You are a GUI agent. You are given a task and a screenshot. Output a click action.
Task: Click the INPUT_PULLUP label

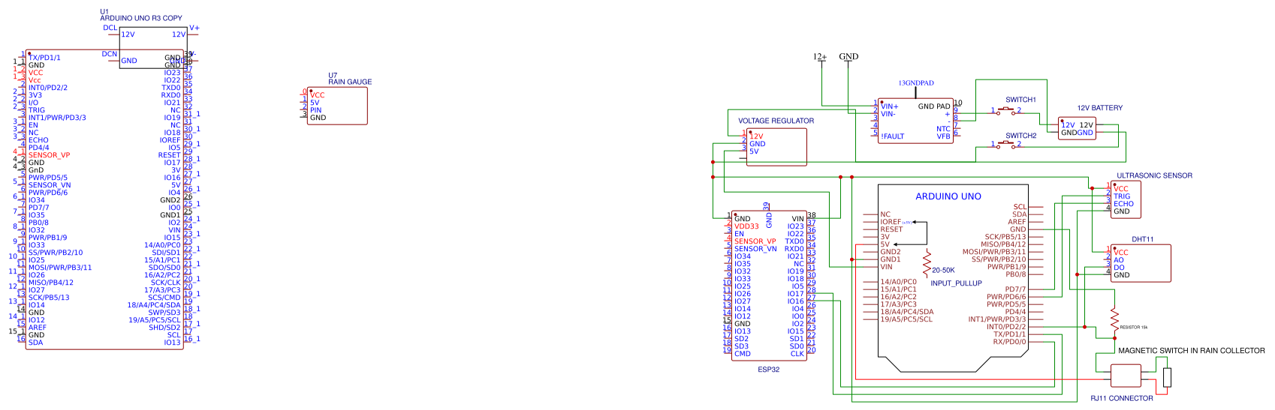956,283
